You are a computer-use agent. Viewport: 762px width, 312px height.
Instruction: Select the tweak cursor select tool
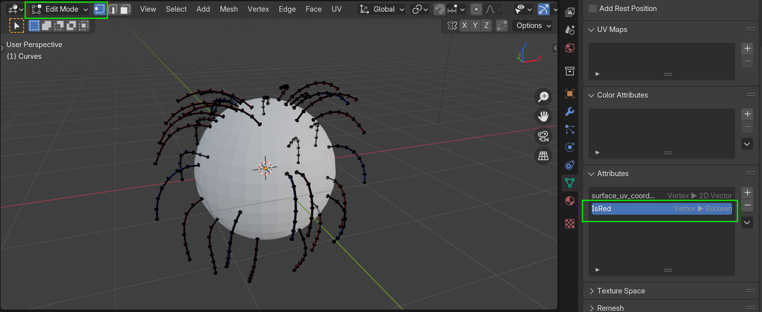17,26
